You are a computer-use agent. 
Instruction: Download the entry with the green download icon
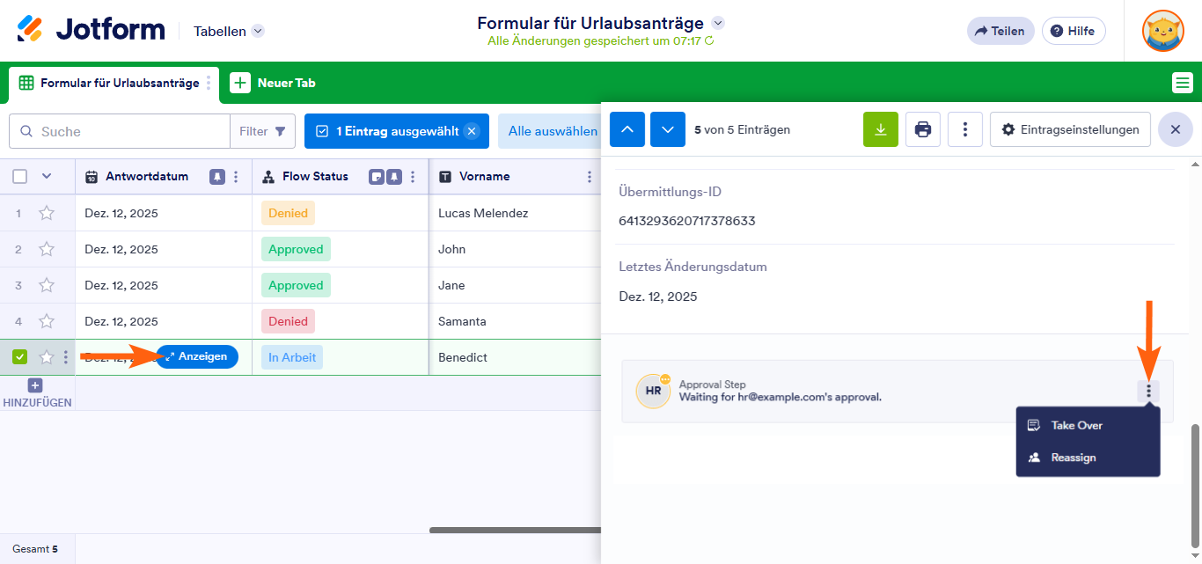click(x=880, y=129)
